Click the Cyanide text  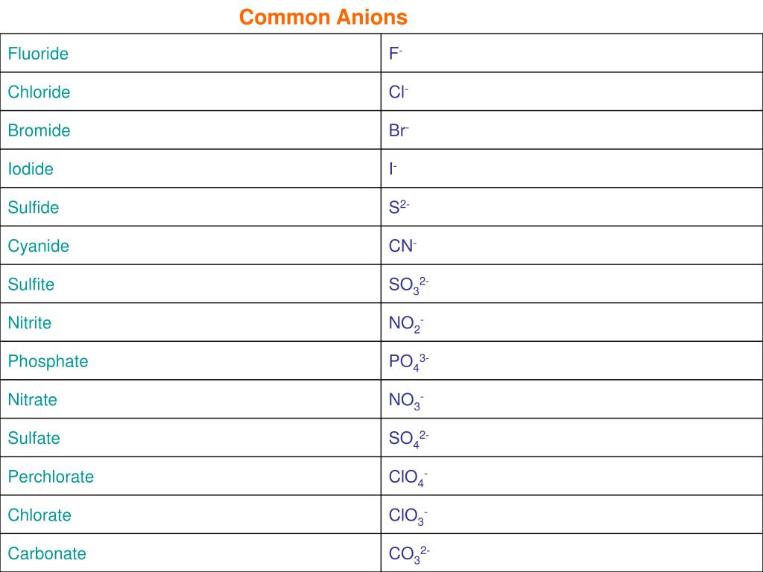[x=39, y=246]
